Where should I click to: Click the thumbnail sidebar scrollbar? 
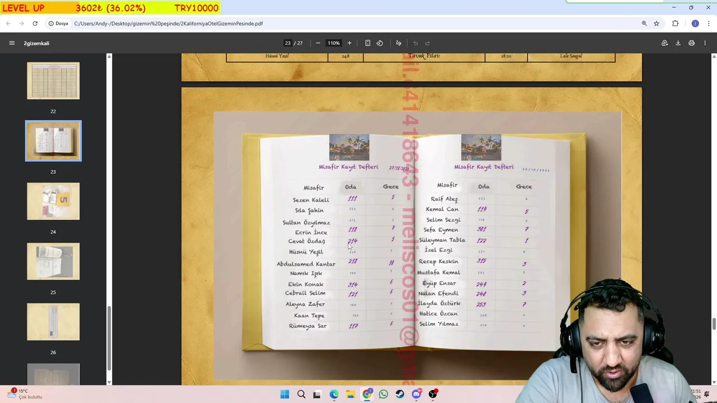coord(109,338)
